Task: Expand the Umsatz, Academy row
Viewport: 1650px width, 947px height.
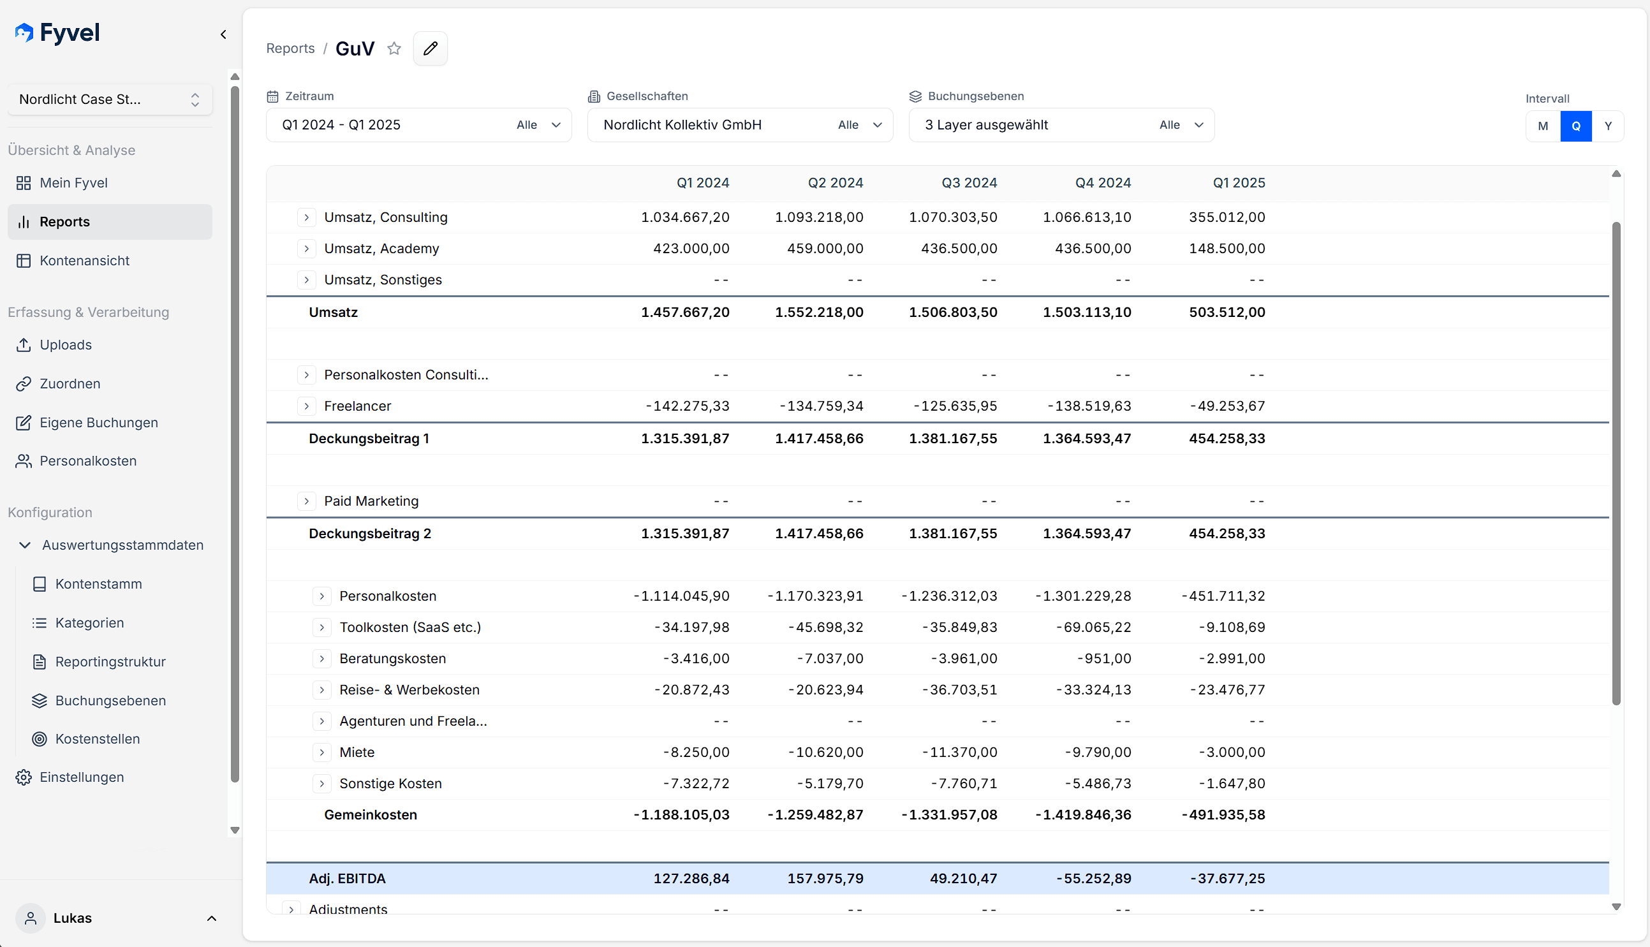Action: point(306,249)
